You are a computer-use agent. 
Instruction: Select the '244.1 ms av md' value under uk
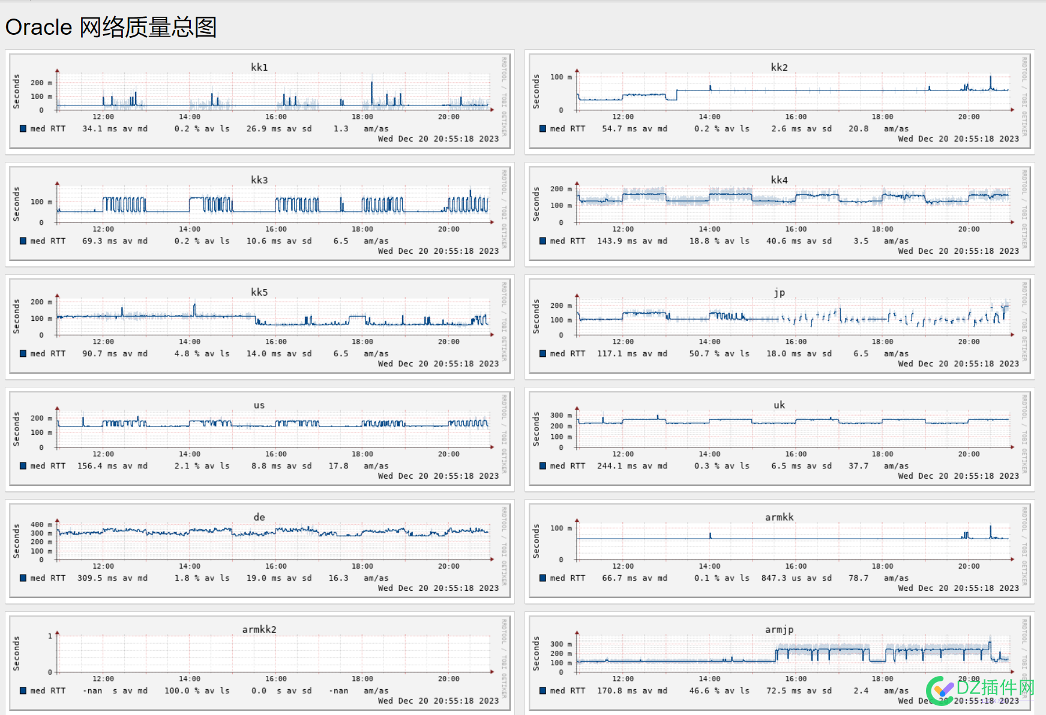tap(632, 465)
